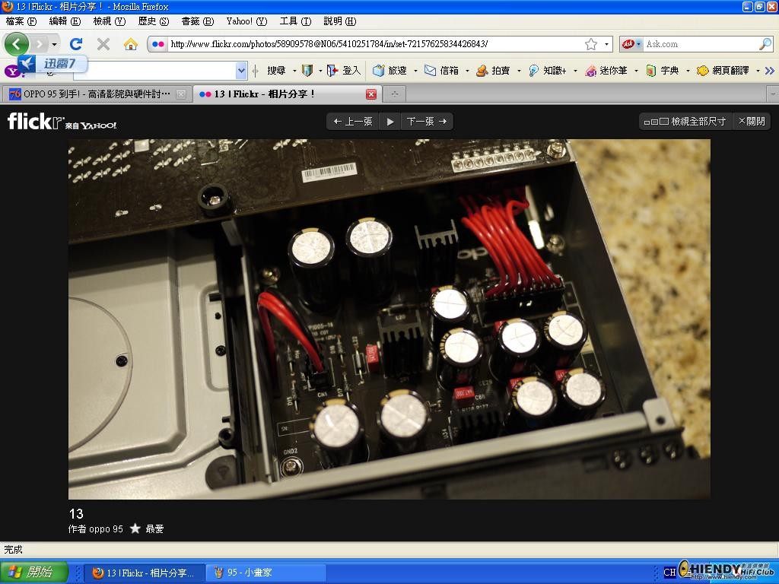779x584 pixels.
Task: Go to previous photo 上一張
Action: (x=353, y=121)
